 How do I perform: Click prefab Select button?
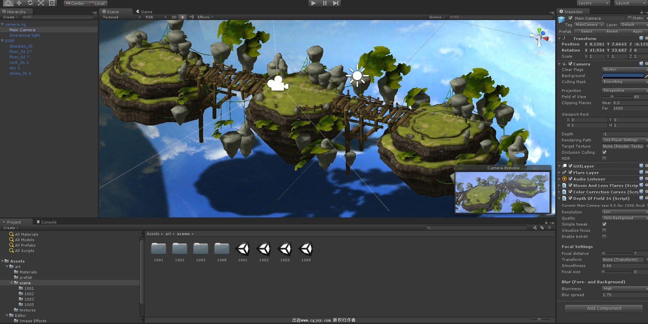586,31
